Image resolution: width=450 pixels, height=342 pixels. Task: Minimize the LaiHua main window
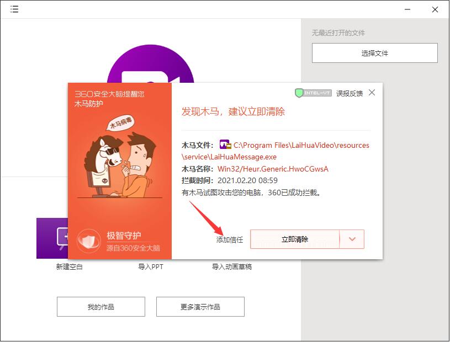[407, 9]
